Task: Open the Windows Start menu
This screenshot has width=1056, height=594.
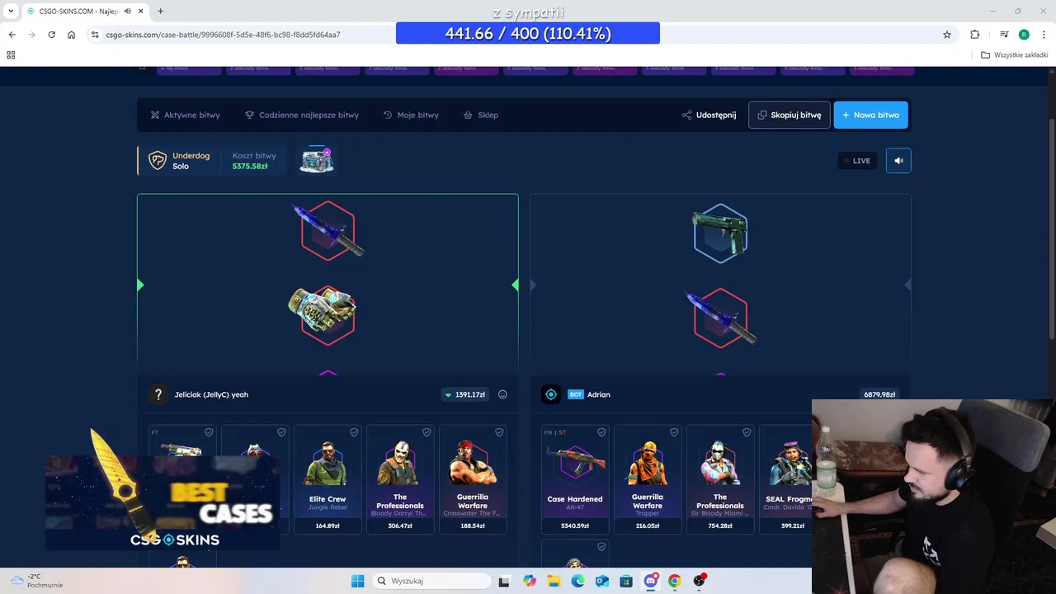Action: click(357, 581)
